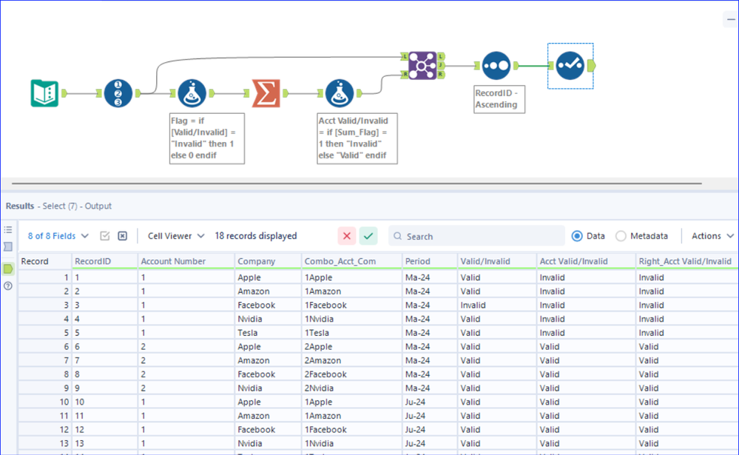
Task: Open the help question mark icon
Action: tap(8, 286)
